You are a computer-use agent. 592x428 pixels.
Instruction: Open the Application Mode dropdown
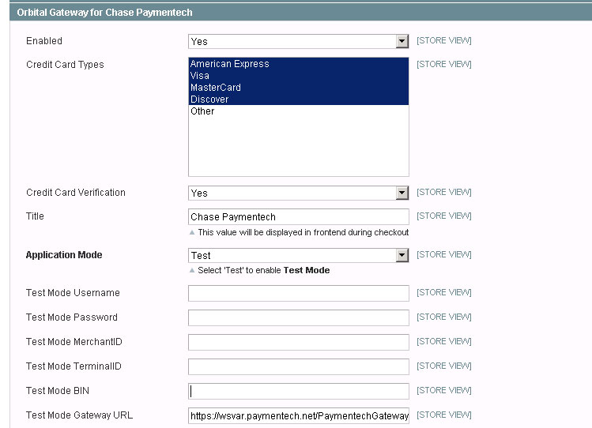(x=298, y=255)
